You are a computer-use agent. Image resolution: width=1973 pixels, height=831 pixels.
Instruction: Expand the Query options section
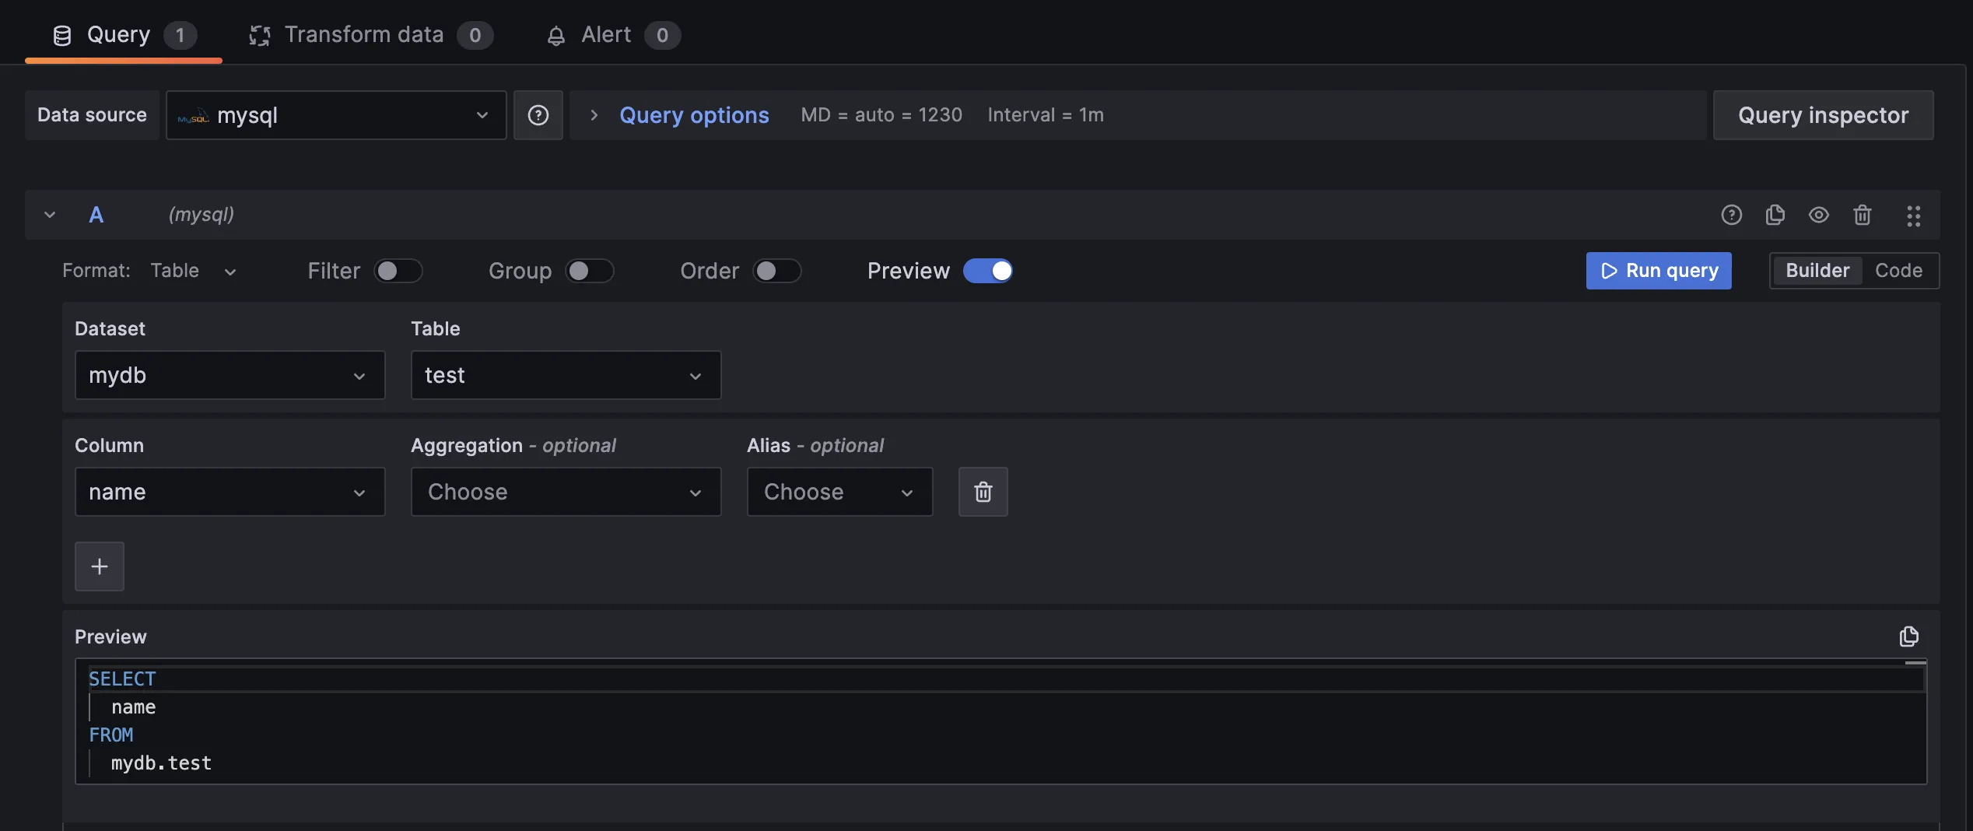click(x=693, y=115)
